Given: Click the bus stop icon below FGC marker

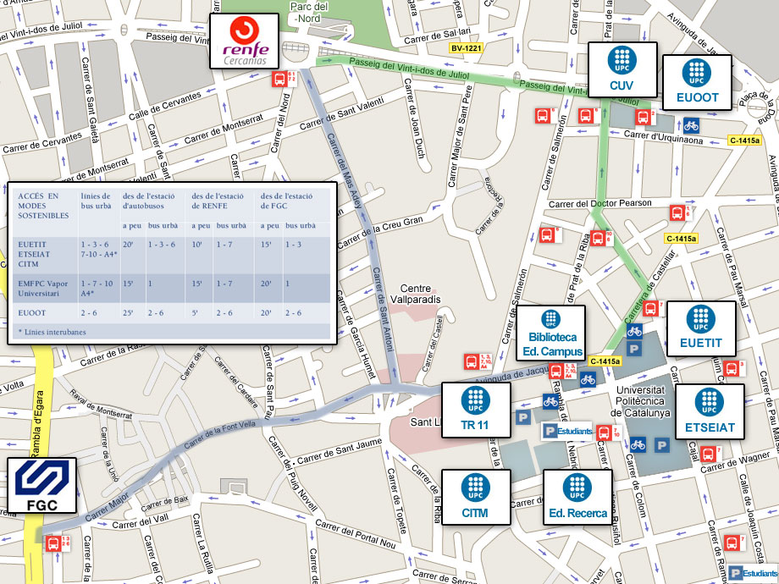Looking at the screenshot, I should 52,543.
